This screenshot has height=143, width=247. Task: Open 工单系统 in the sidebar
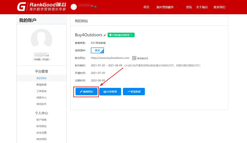click(41, 91)
